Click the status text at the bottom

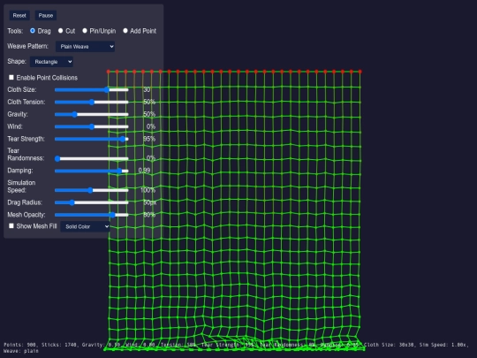236,347
